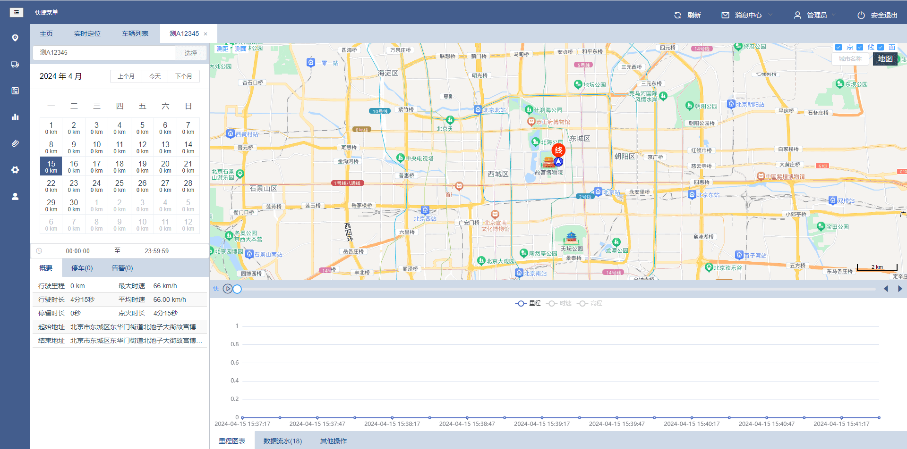The height and width of the screenshot is (449, 907).
Task: Click the 北京南站 station icon on the map
Action: [x=519, y=273]
